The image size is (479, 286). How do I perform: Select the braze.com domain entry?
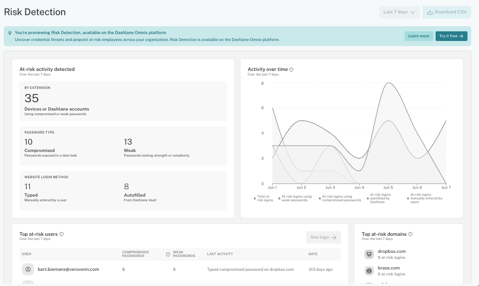coord(389,268)
